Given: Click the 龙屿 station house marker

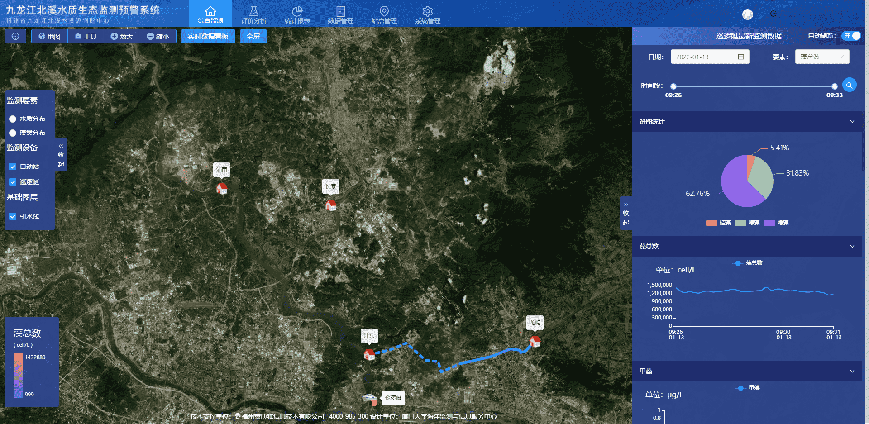Looking at the screenshot, I should (535, 341).
